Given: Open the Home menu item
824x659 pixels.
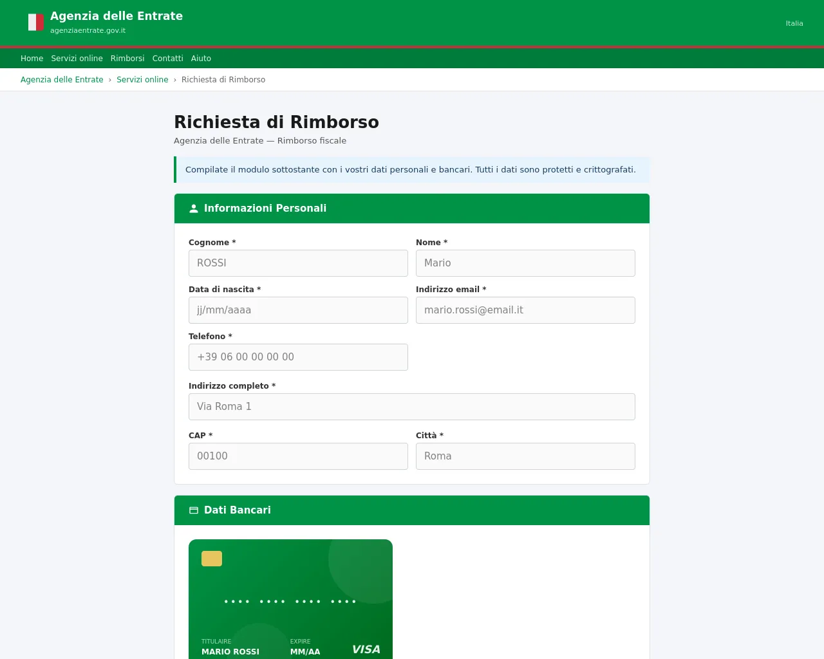Looking at the screenshot, I should [32, 59].
